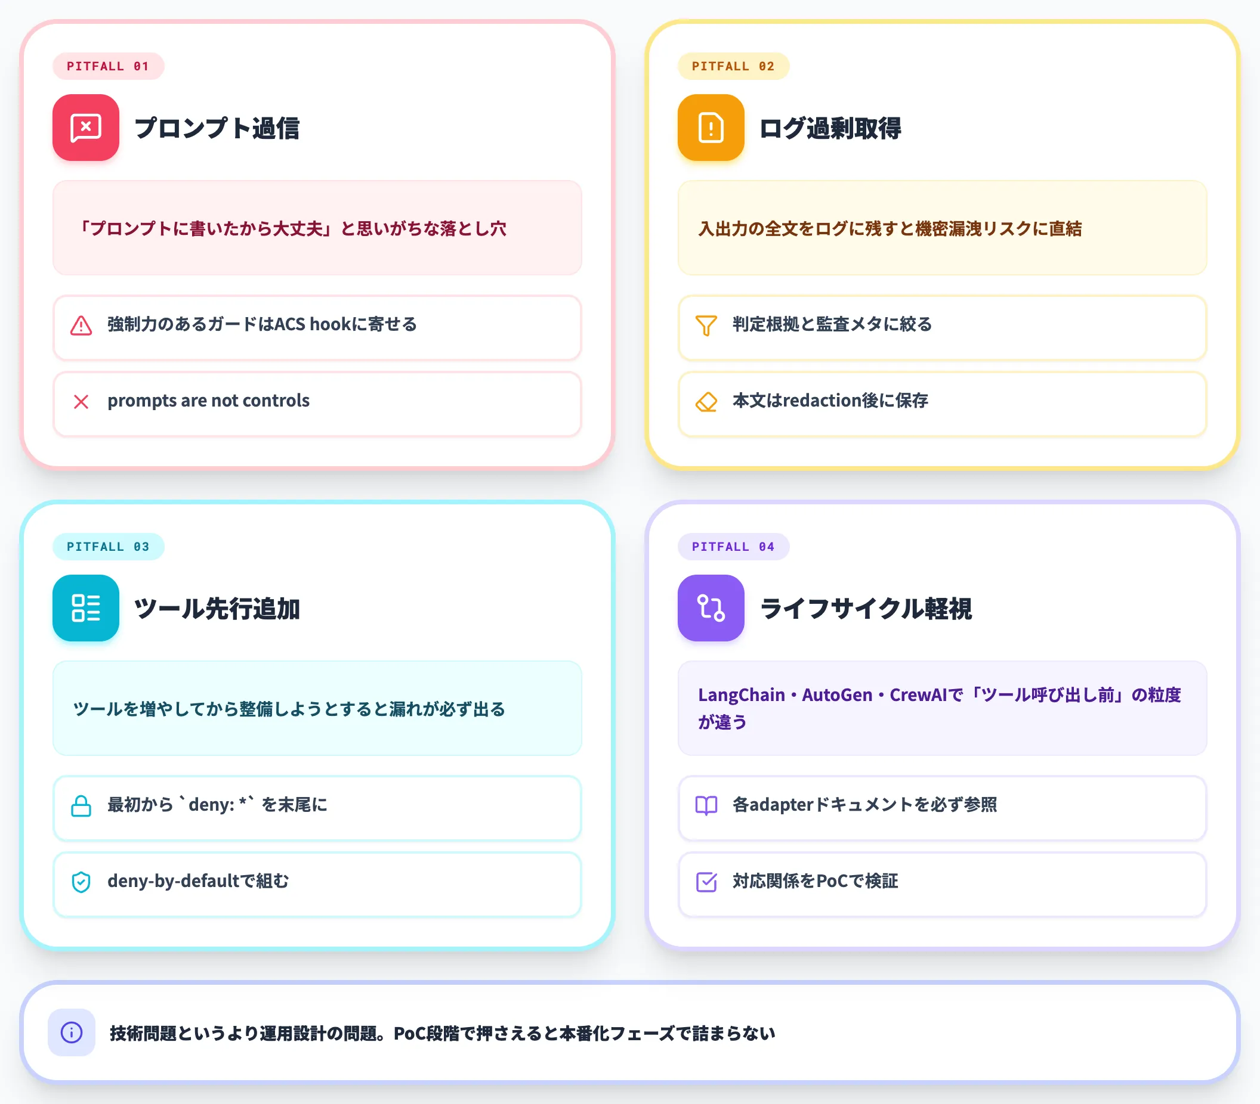The width and height of the screenshot is (1260, 1104).
Task: Click the text 最初から `deny: *` を末尾に
Action: (217, 805)
